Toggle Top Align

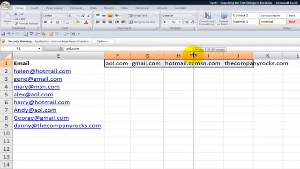pyautogui.click(x=98, y=15)
